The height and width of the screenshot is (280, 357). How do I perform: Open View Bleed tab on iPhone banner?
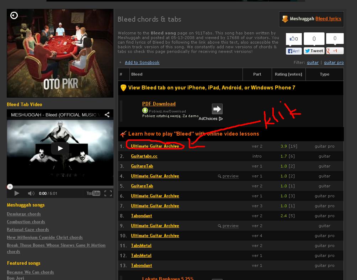pos(212,88)
